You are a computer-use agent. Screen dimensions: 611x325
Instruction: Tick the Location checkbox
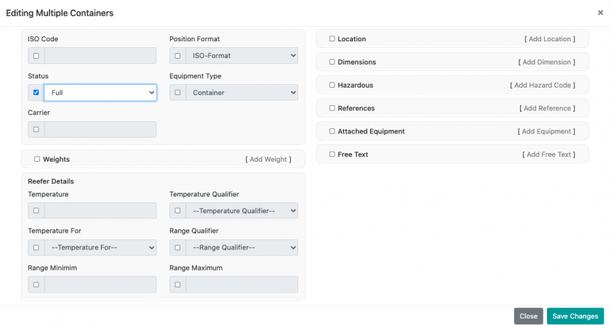(332, 39)
